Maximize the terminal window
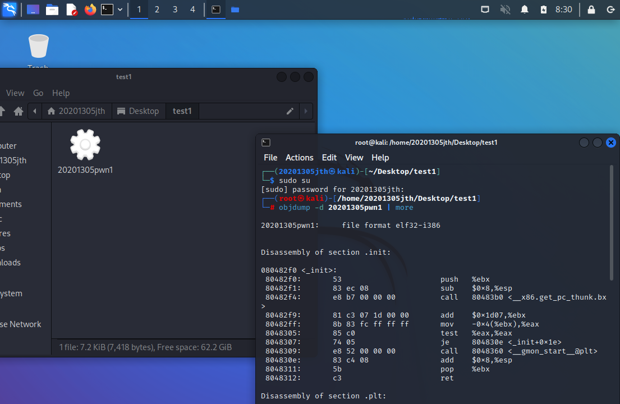 tap(598, 143)
